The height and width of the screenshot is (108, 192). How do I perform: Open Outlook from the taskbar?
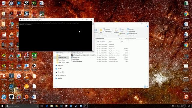point(71,106)
